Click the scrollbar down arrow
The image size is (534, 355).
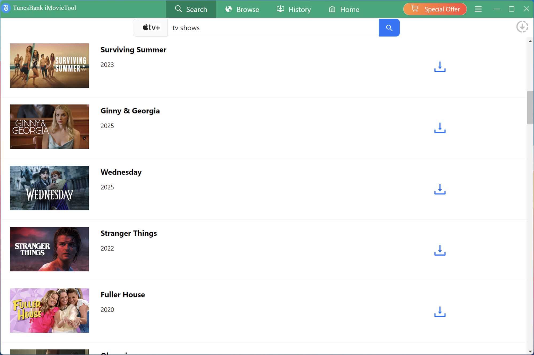pos(530,352)
